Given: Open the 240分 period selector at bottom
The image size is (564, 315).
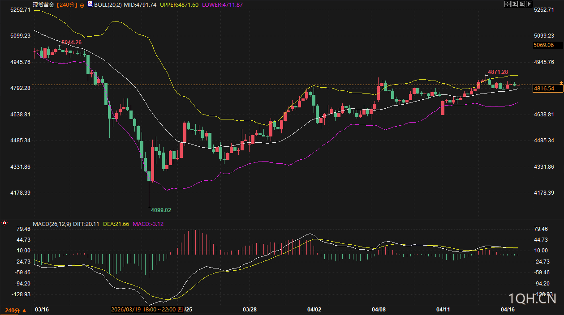Looking at the screenshot, I should click(x=15, y=310).
